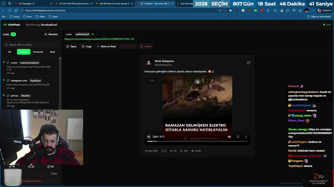Open the Basın bookmarks folder
This screenshot has height=187, width=334.
(28, 17)
